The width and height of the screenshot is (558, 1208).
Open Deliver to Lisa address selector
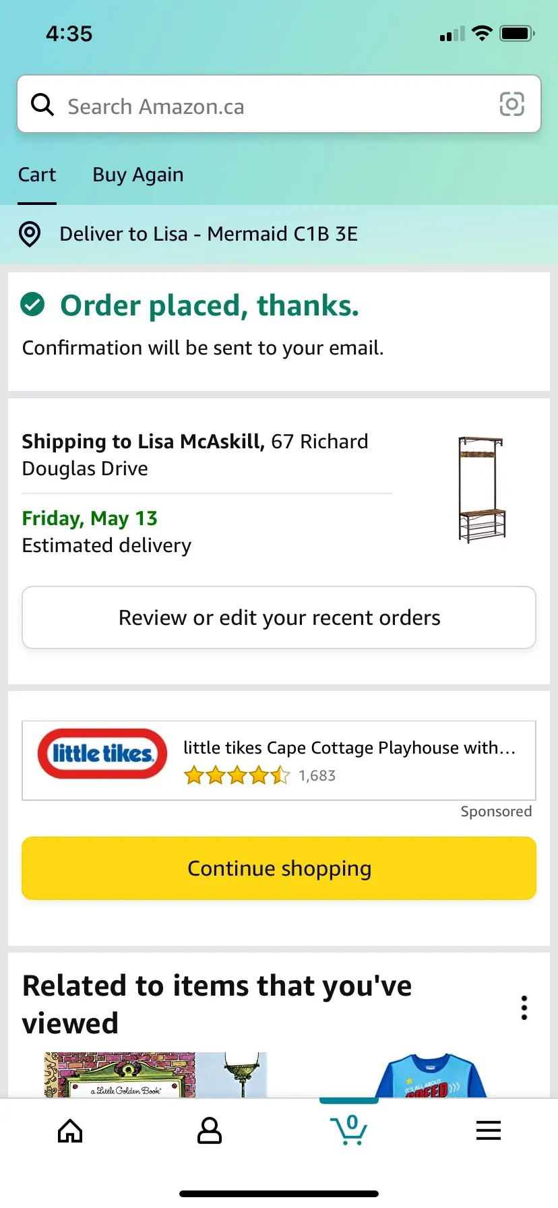(208, 234)
